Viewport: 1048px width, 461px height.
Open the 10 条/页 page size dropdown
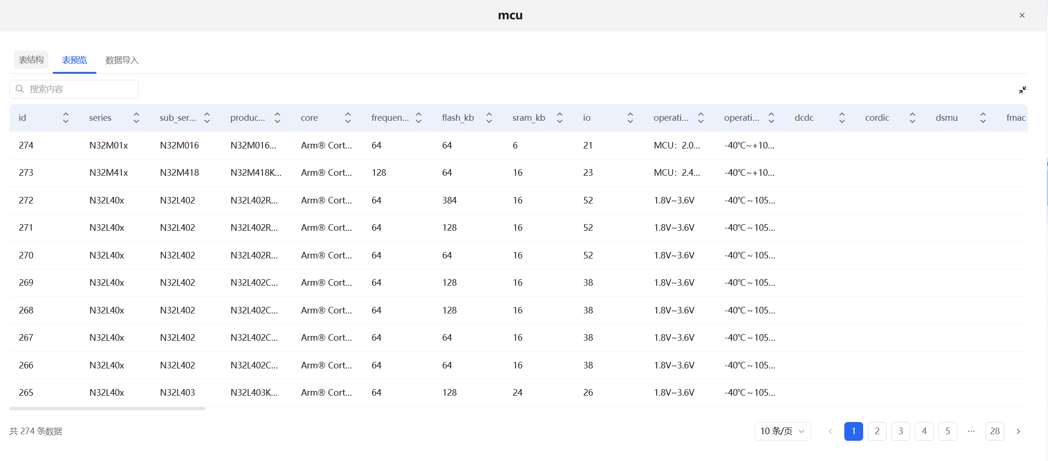click(783, 431)
